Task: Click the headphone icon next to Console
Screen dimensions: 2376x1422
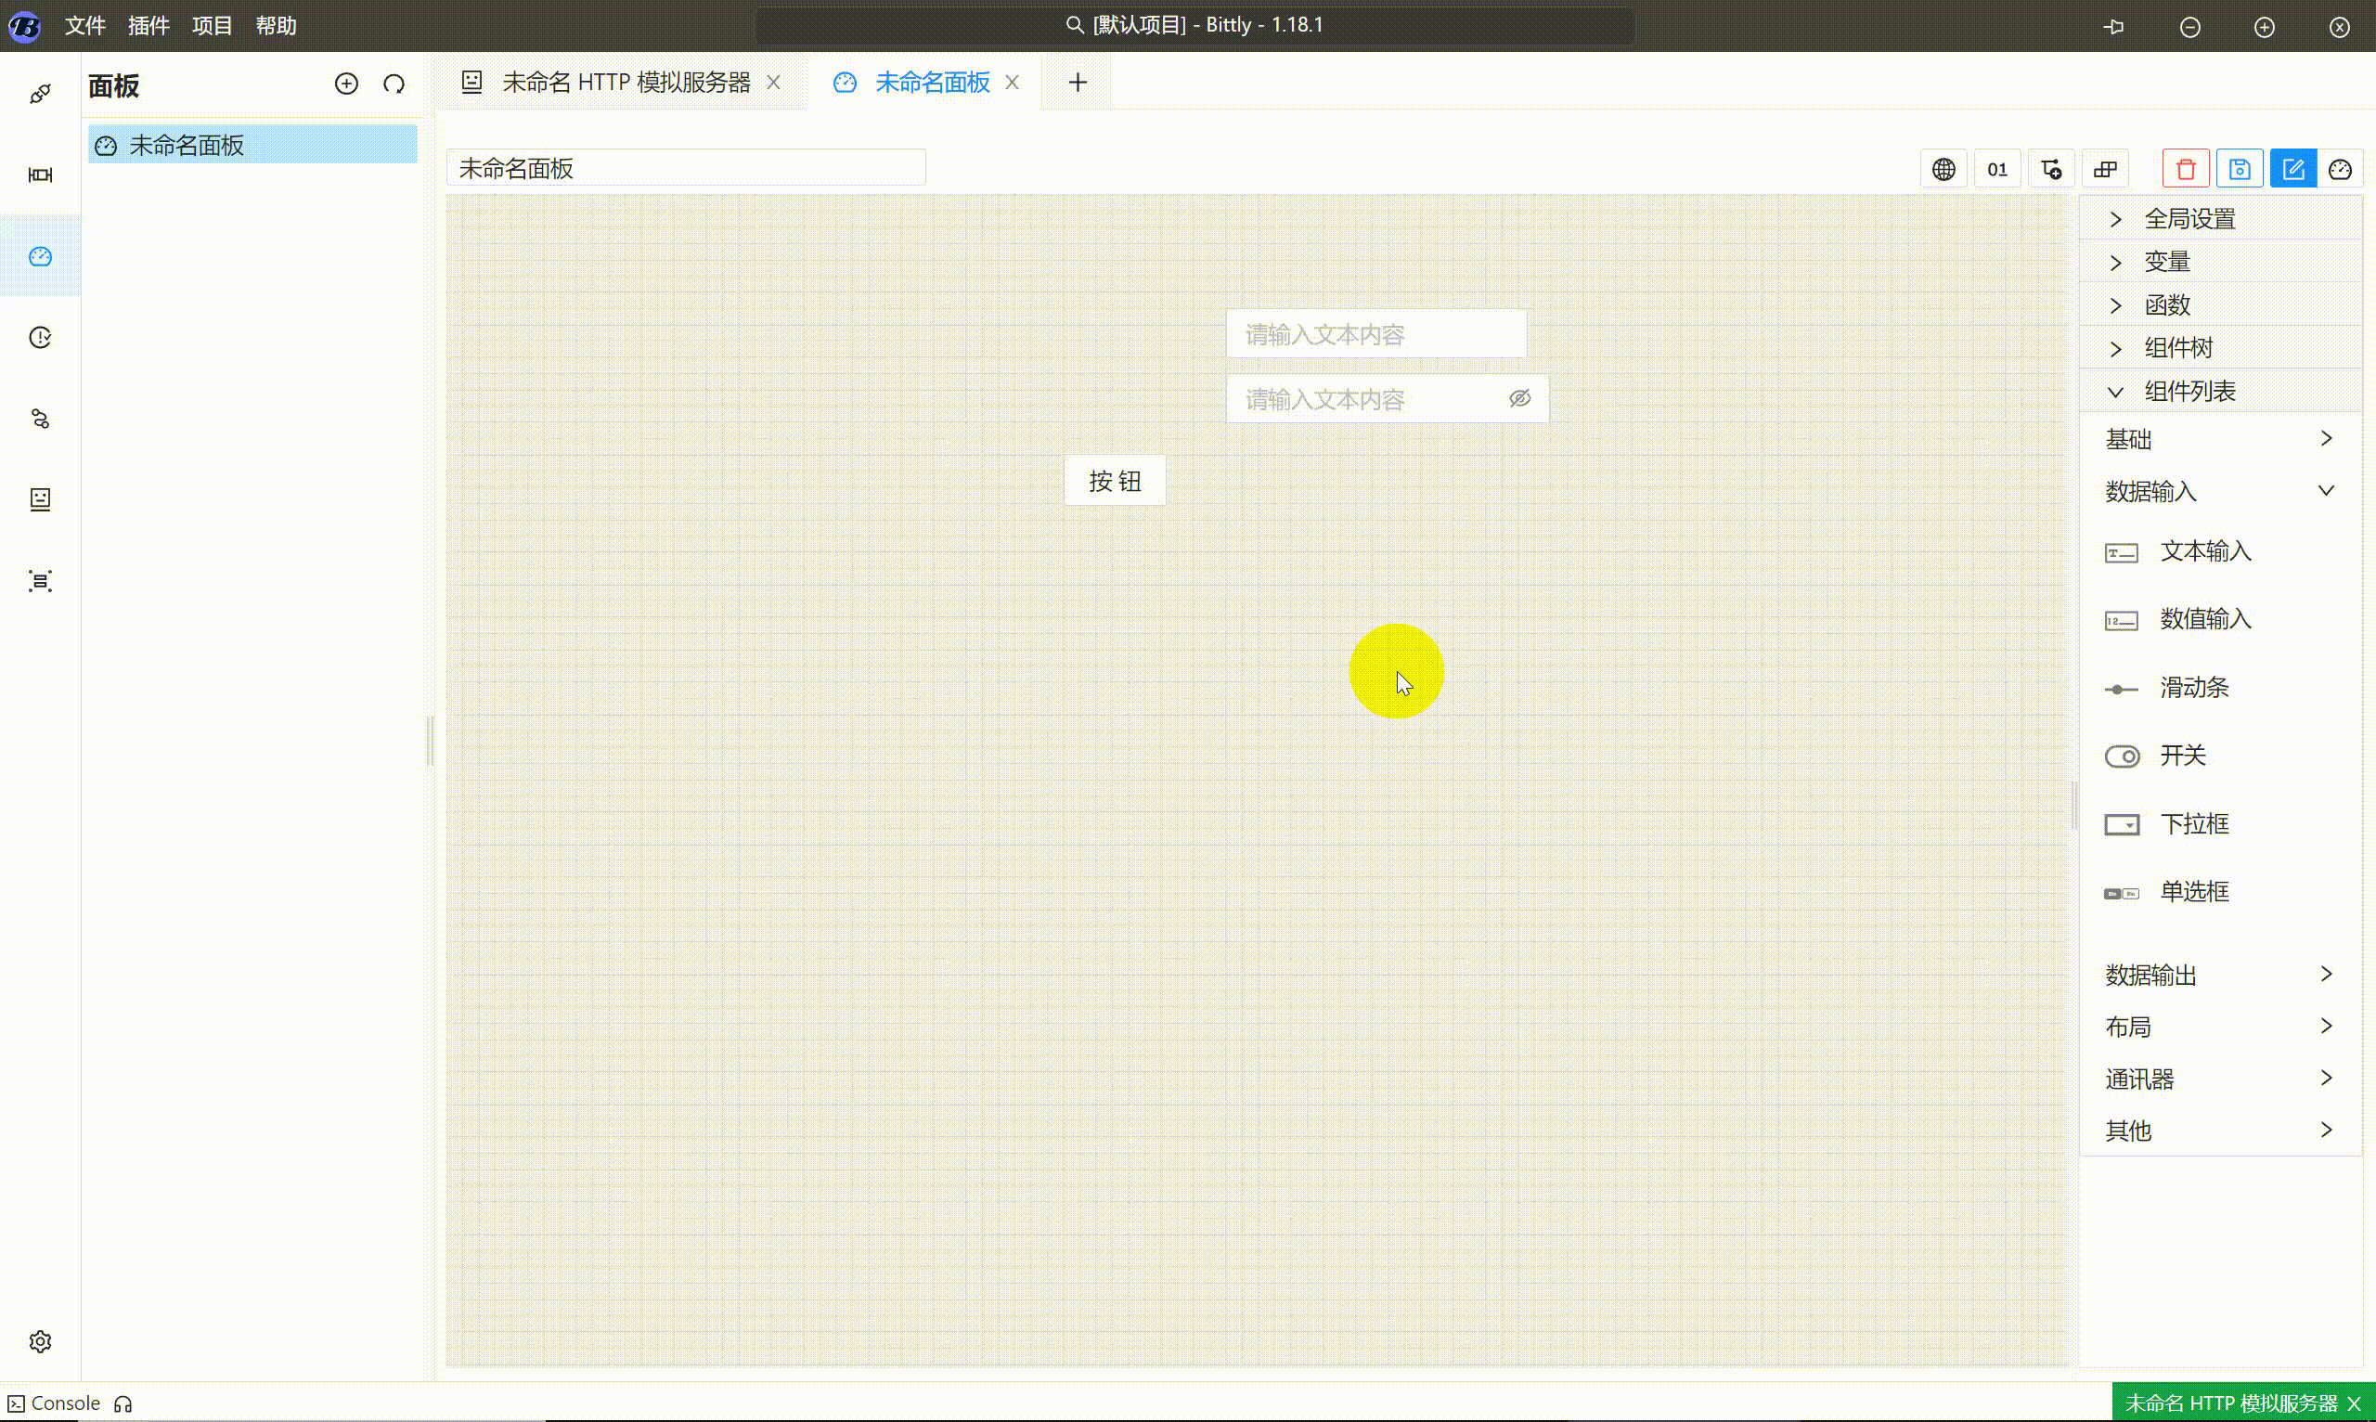Action: point(123,1403)
